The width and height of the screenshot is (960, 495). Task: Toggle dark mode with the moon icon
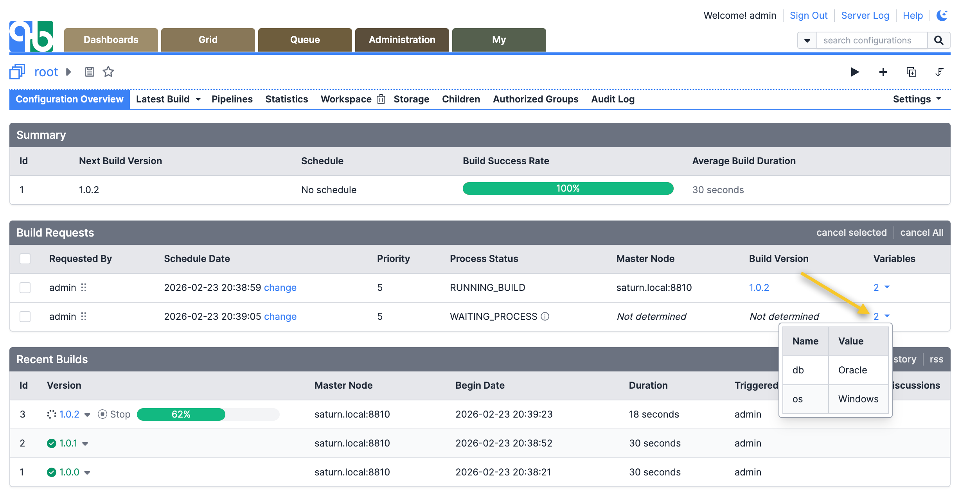tap(942, 15)
